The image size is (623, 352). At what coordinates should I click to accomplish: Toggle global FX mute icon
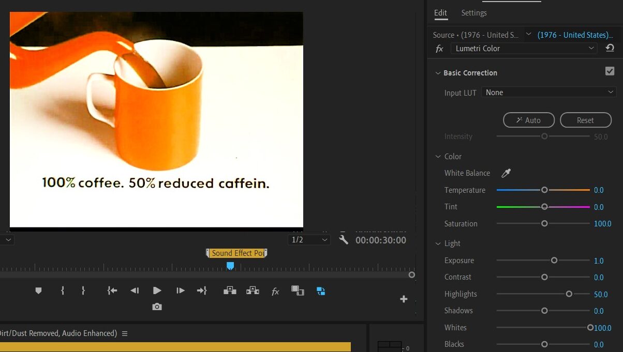coord(275,292)
